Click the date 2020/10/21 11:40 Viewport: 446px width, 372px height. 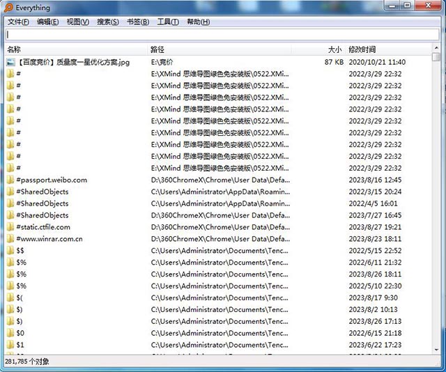pyautogui.click(x=377, y=62)
